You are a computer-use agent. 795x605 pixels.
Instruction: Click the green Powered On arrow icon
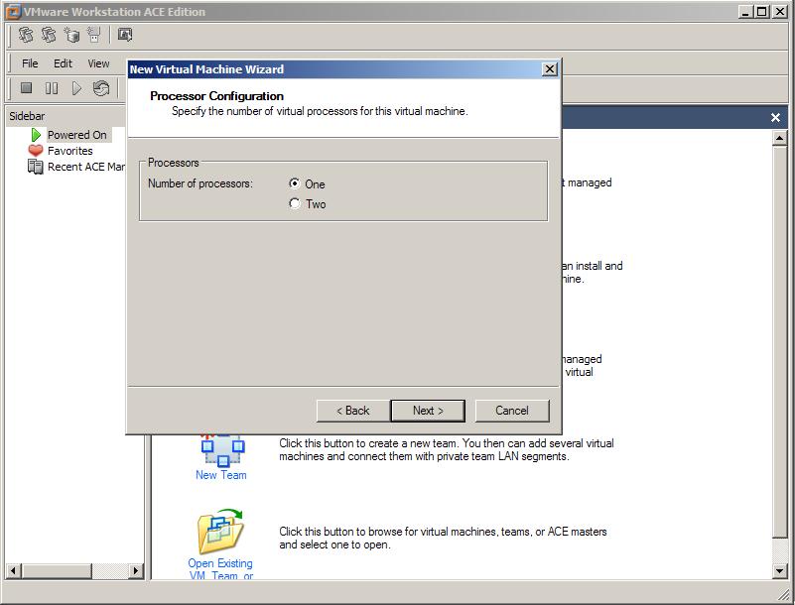(x=36, y=135)
